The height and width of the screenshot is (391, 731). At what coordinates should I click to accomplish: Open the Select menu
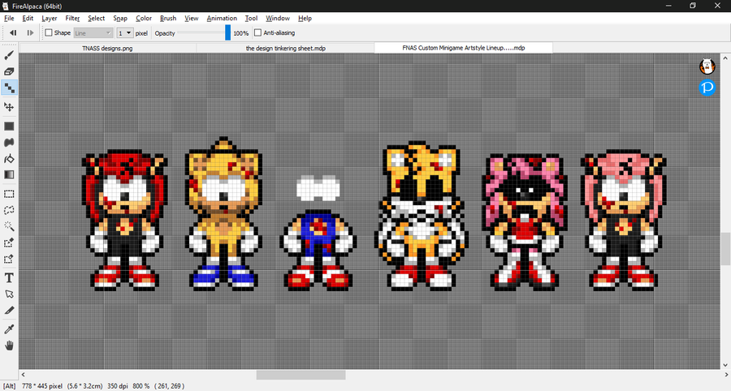point(96,18)
